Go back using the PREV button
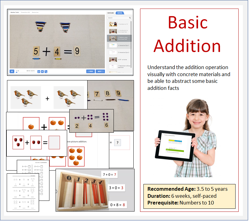The image size is (249, 221). 90,71
